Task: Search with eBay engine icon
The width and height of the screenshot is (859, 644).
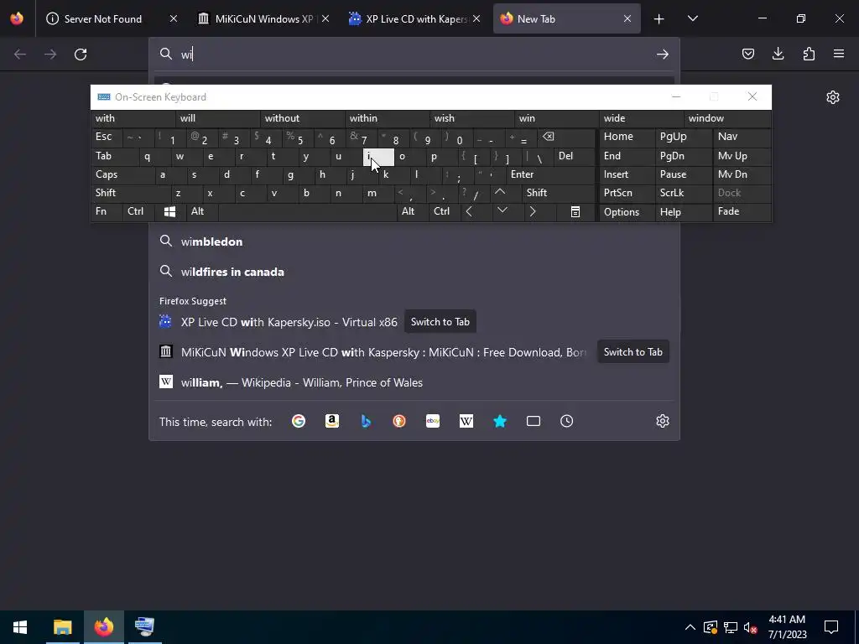Action: [x=433, y=421]
